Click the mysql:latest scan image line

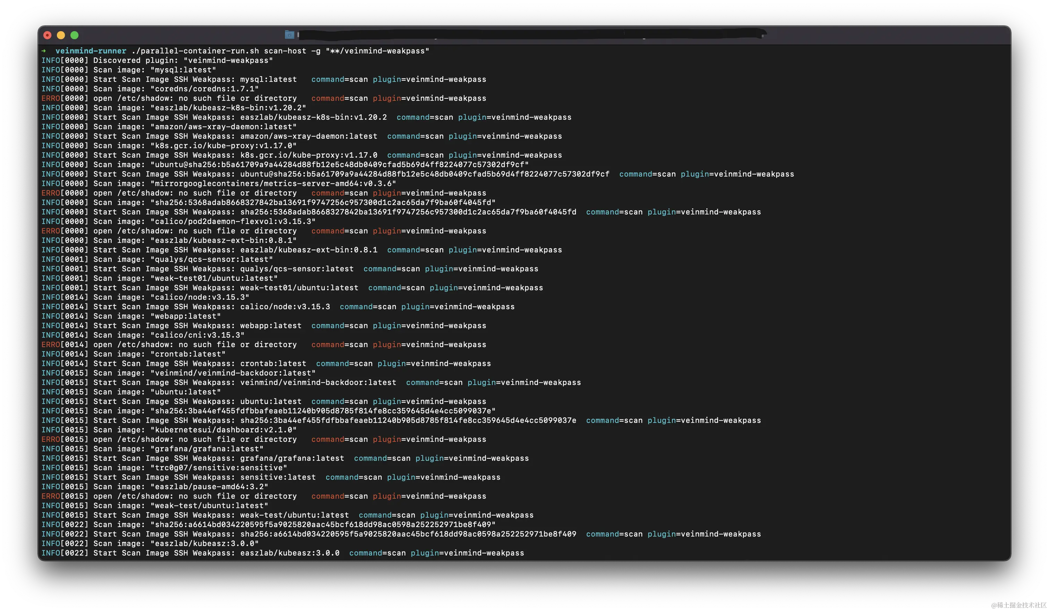point(183,70)
